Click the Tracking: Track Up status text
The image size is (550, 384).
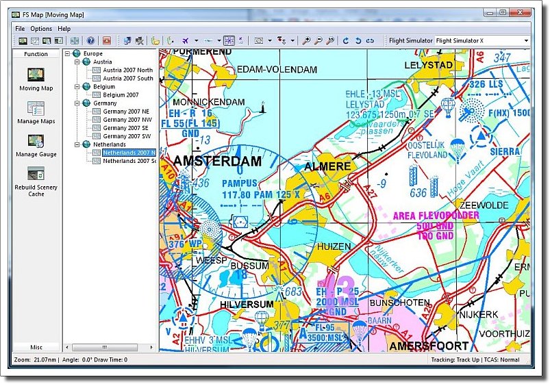click(455, 359)
